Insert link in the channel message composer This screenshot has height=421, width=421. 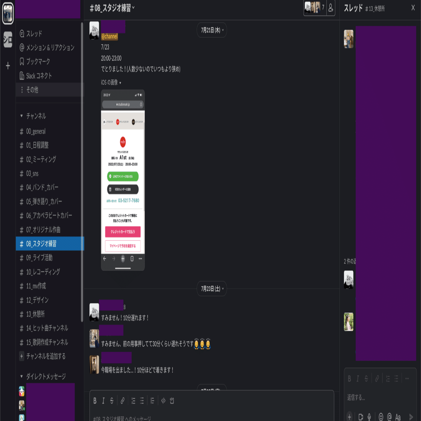122,400
